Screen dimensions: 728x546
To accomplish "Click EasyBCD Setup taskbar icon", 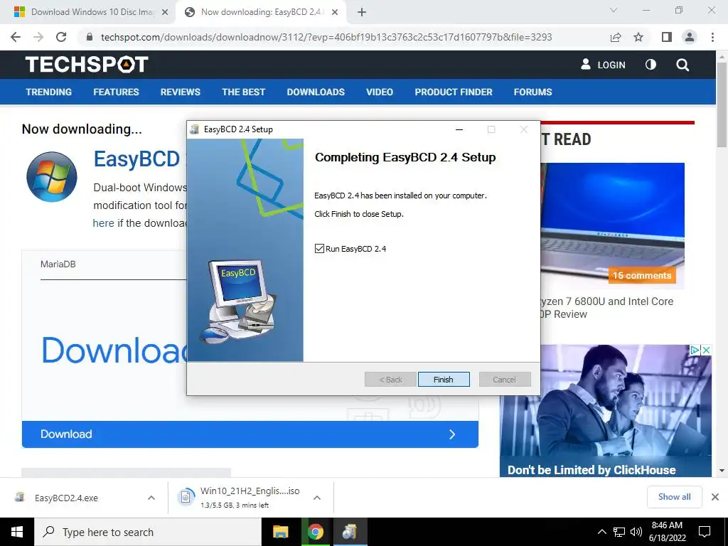I will (350, 532).
